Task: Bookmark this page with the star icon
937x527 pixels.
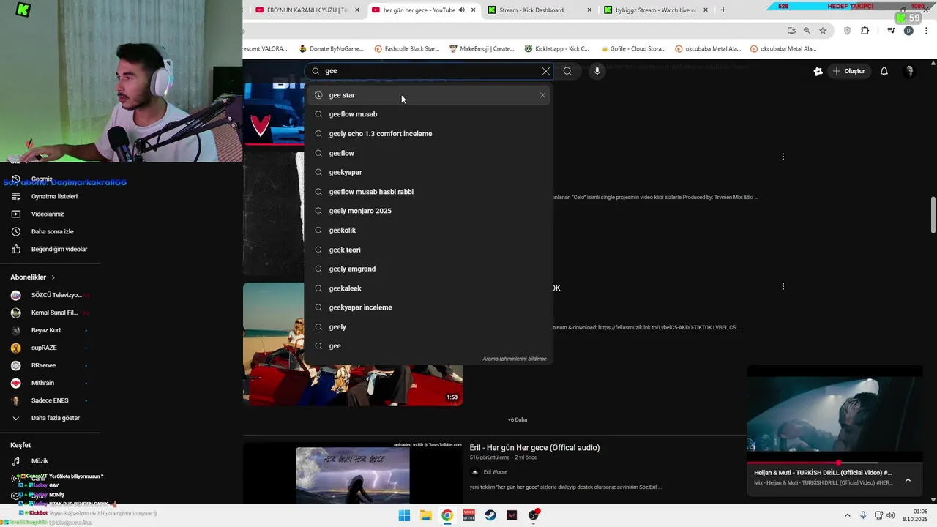Action: click(823, 31)
